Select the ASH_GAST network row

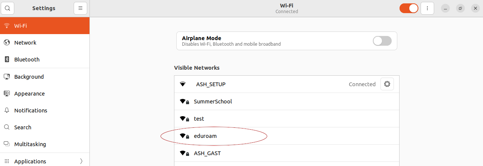pyautogui.click(x=287, y=153)
